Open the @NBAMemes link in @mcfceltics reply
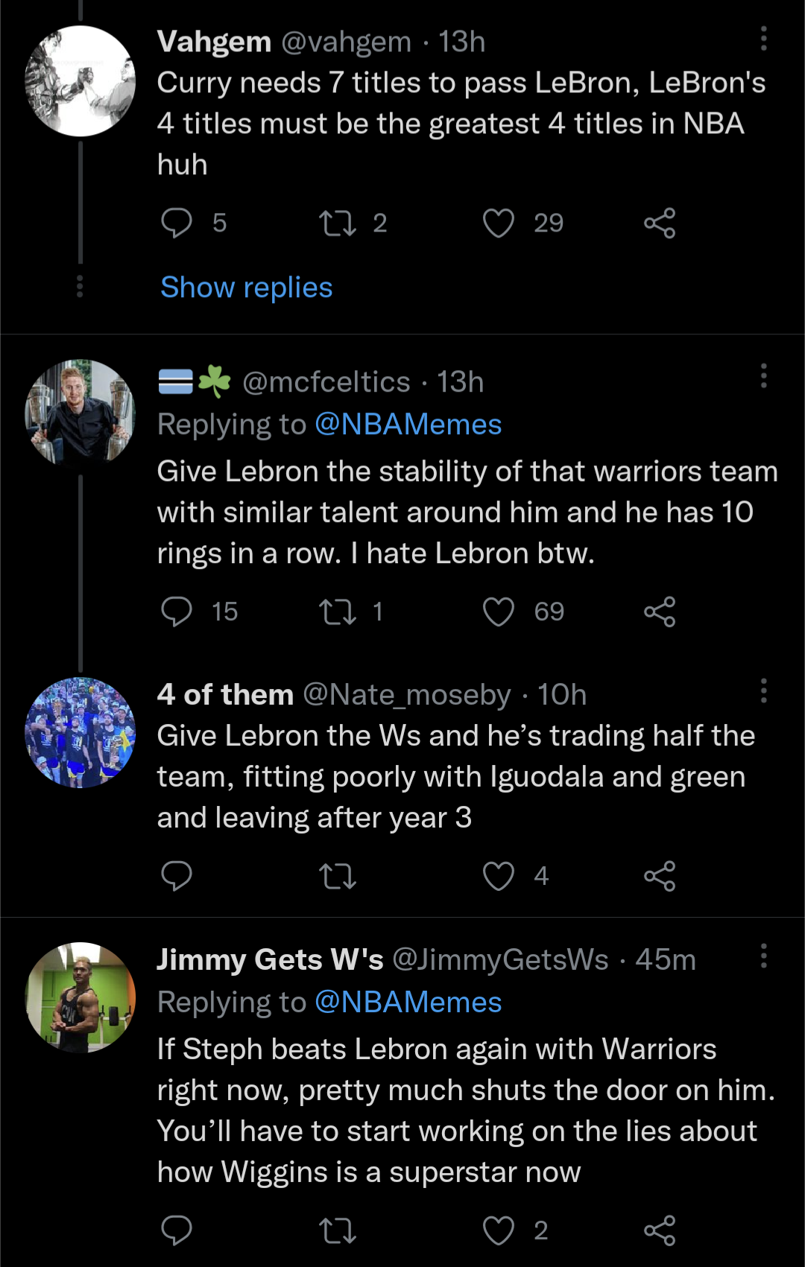This screenshot has width=805, height=1267. click(x=408, y=425)
